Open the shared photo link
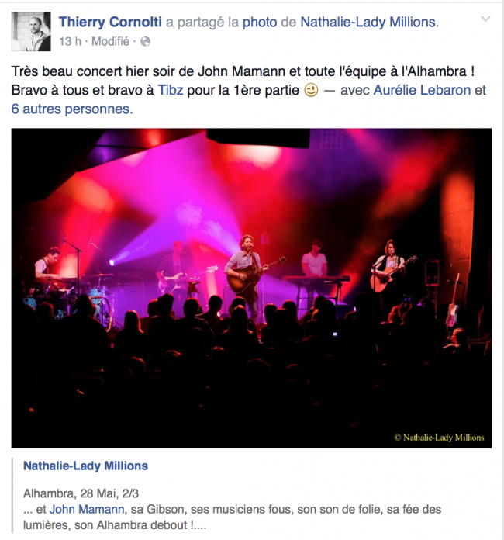Viewport: 504px width, 540px height. [x=260, y=22]
